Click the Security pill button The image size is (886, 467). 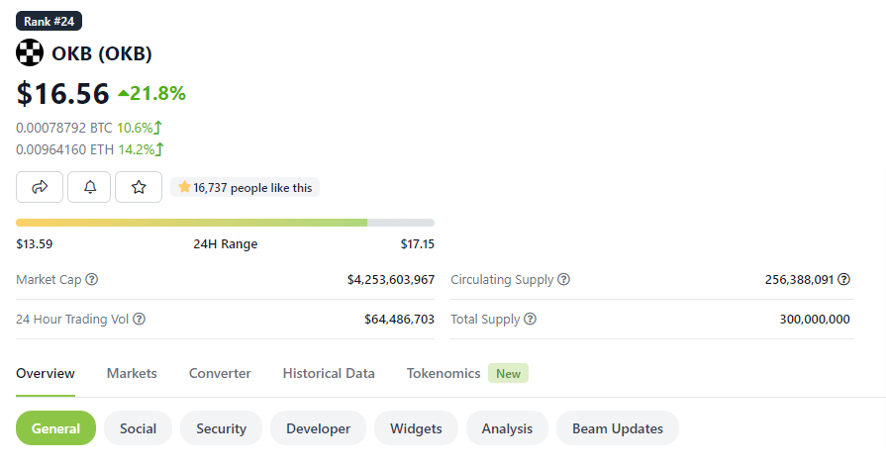point(221,428)
